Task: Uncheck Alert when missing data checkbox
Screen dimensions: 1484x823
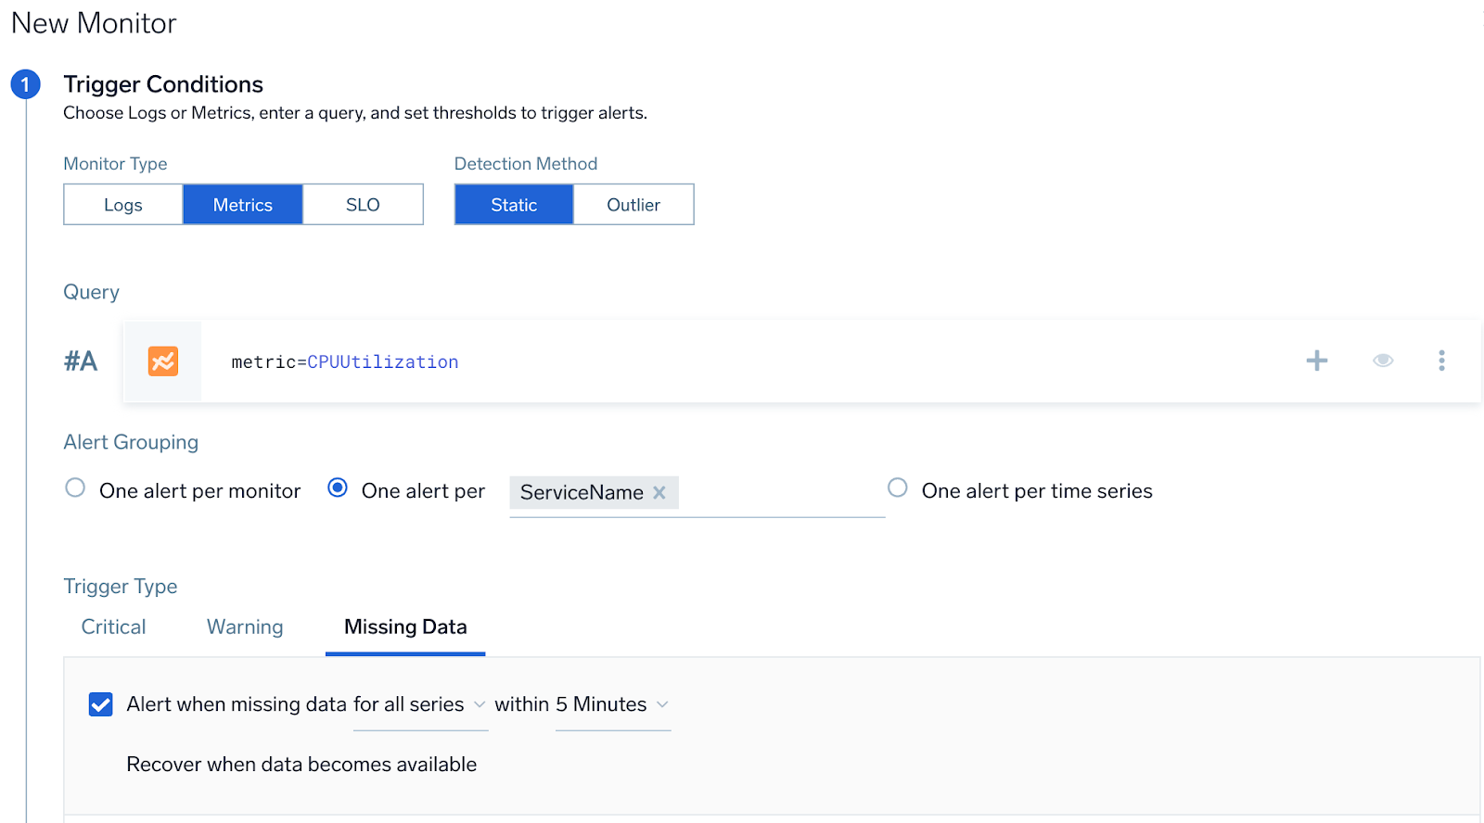Action: click(x=101, y=704)
